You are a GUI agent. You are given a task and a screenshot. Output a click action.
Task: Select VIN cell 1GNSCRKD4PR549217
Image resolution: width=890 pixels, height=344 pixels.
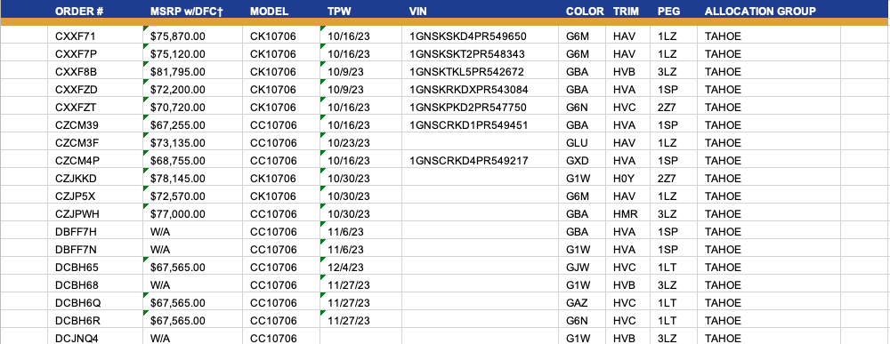click(481, 161)
